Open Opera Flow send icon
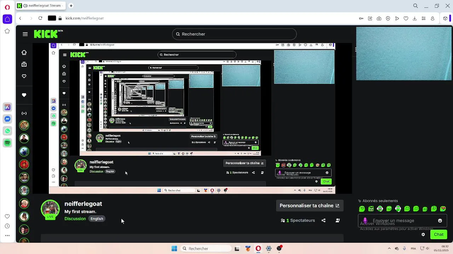The image size is (453, 254). (397, 18)
